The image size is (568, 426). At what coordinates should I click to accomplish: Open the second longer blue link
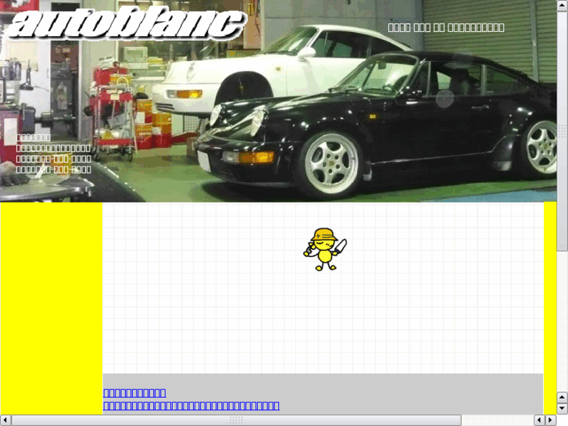(x=191, y=406)
